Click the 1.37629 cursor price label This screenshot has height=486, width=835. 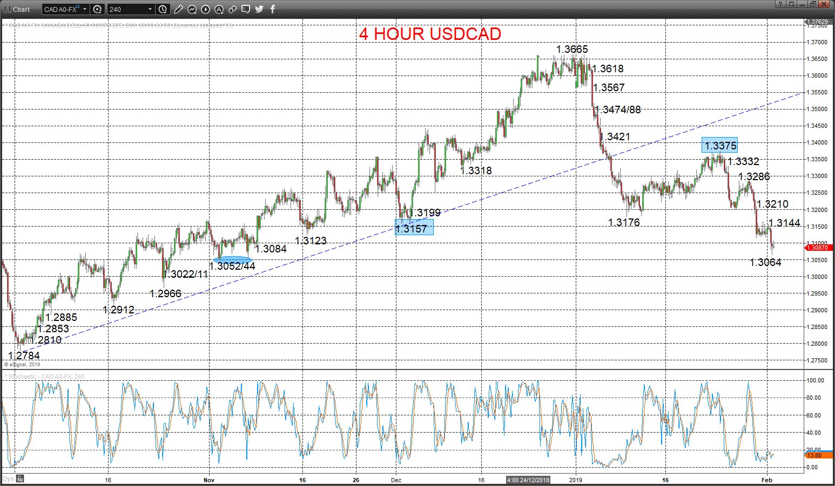click(819, 22)
